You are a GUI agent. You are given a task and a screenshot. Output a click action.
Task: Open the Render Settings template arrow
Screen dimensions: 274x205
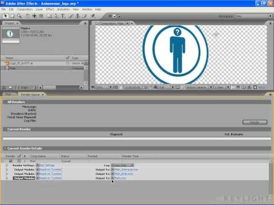[x=38, y=165]
